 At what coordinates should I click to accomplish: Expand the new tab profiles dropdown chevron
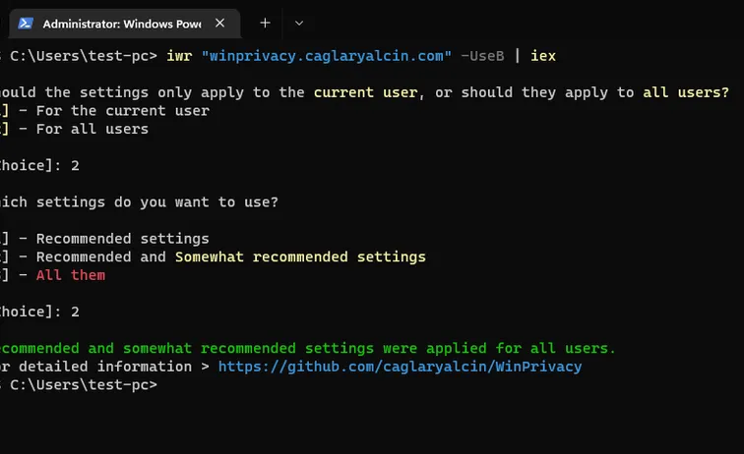pyautogui.click(x=299, y=23)
